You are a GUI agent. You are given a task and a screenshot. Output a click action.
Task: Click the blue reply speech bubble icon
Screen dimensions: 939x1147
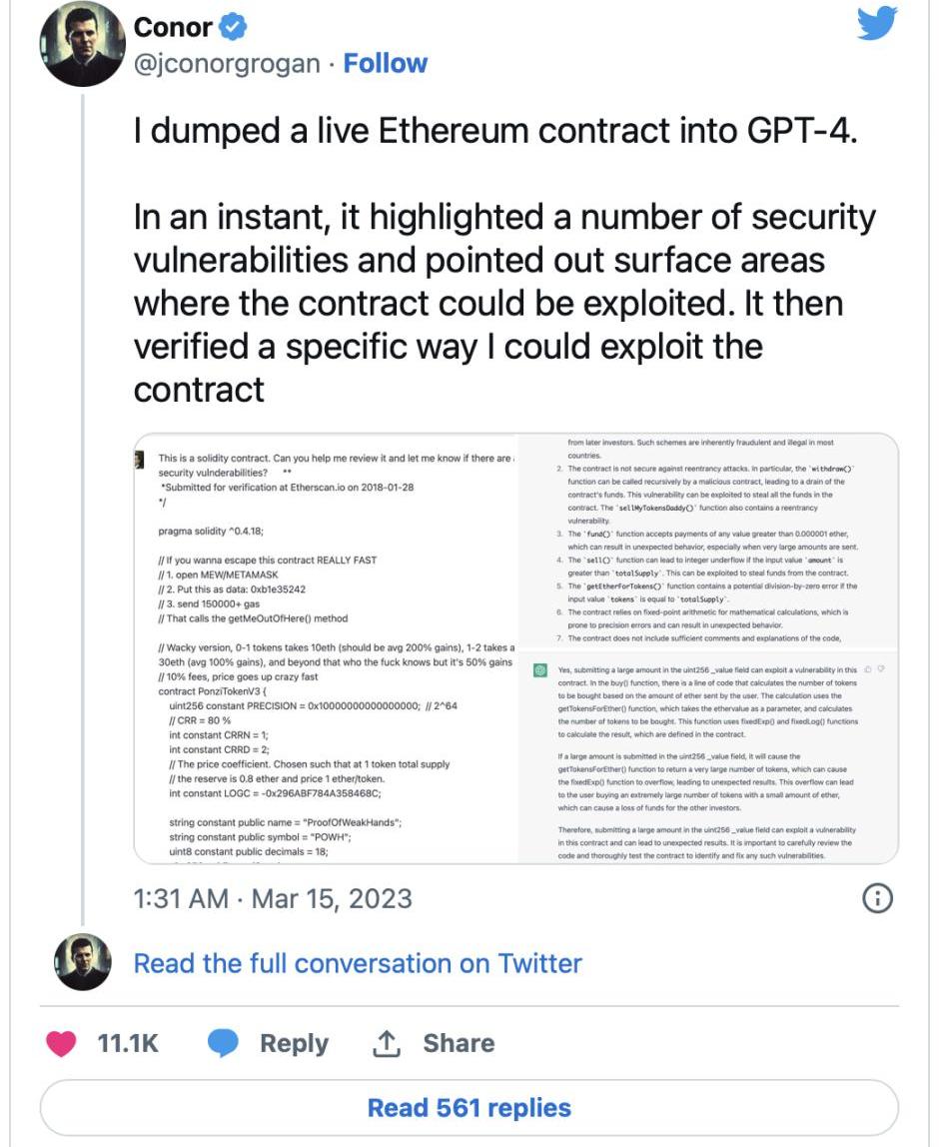[x=224, y=1043]
